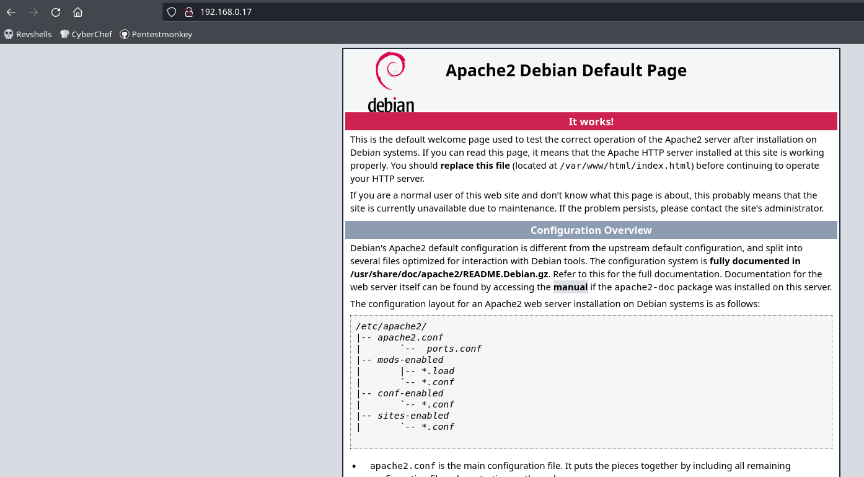Follow the manual link in Configuration Overview
The image size is (864, 477).
(x=570, y=287)
